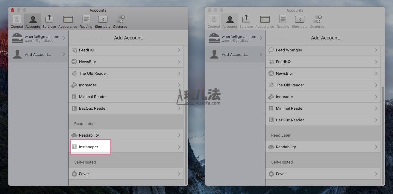Image resolution: width=393 pixels, height=194 pixels.
Task: Open Gestures pane in right window
Action: pos(317,22)
